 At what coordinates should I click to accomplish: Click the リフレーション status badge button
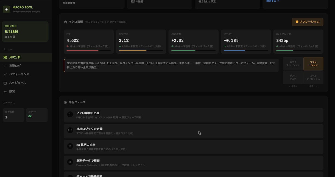click(x=308, y=22)
